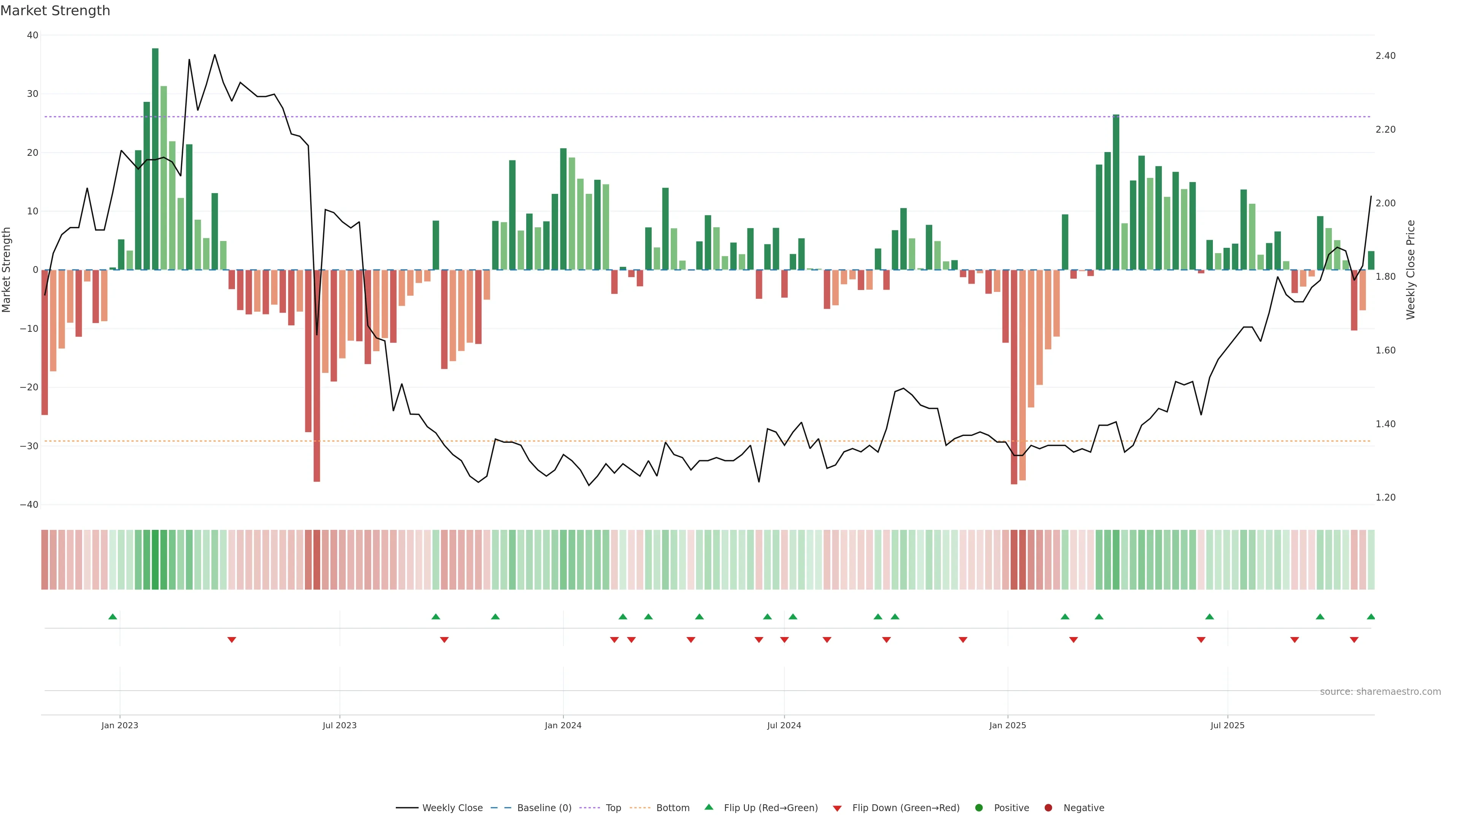Hide the Top threshold legend item
Viewport: 1460px width, 821px height.
[x=613, y=808]
